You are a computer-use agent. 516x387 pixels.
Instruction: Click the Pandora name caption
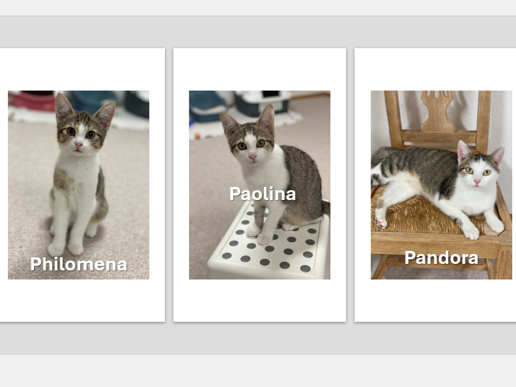441,257
